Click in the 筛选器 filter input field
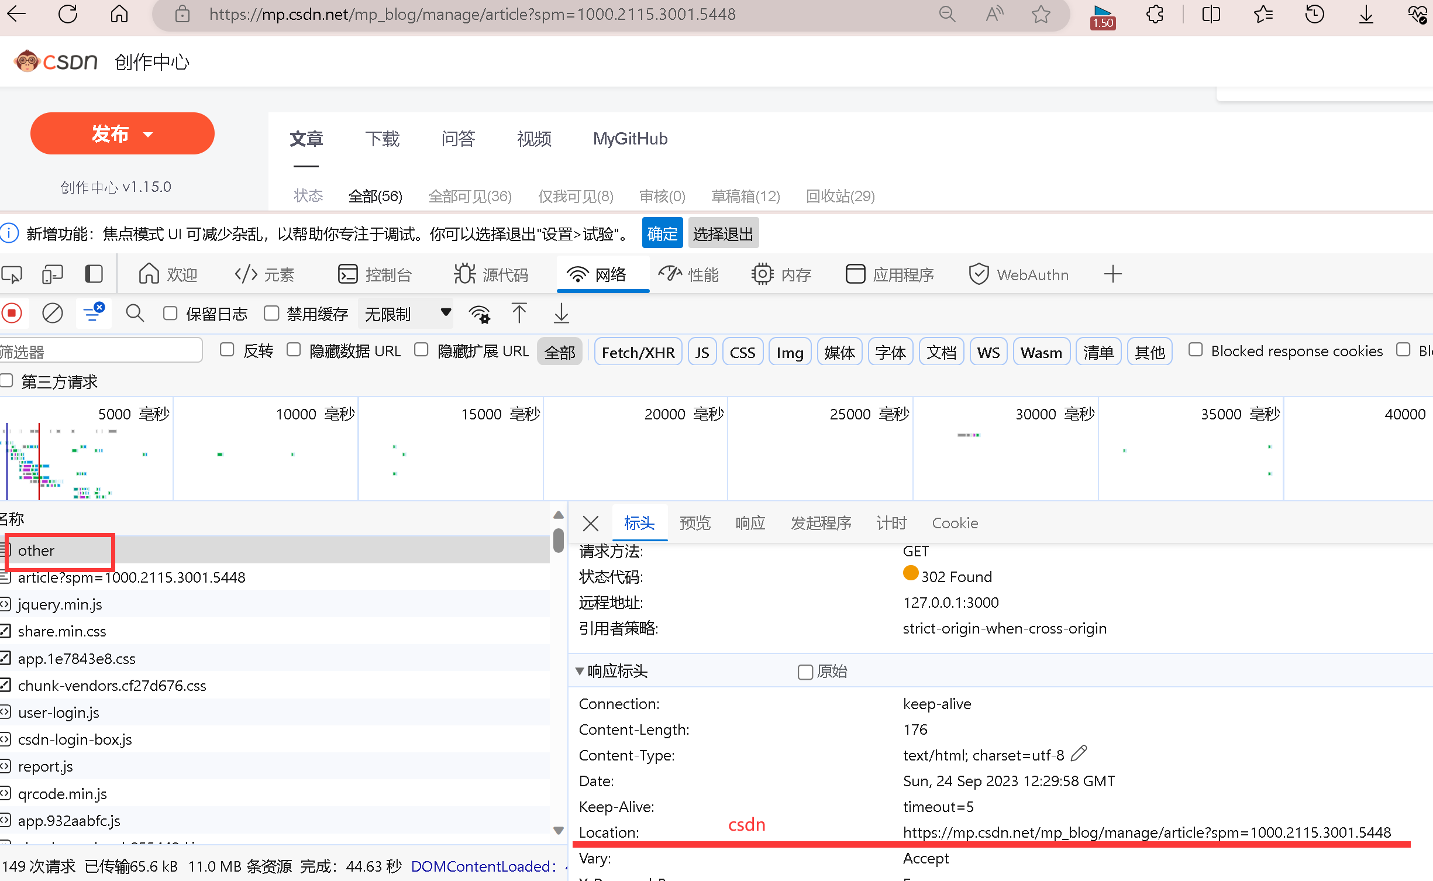Screen dimensions: 1433x881 101,351
